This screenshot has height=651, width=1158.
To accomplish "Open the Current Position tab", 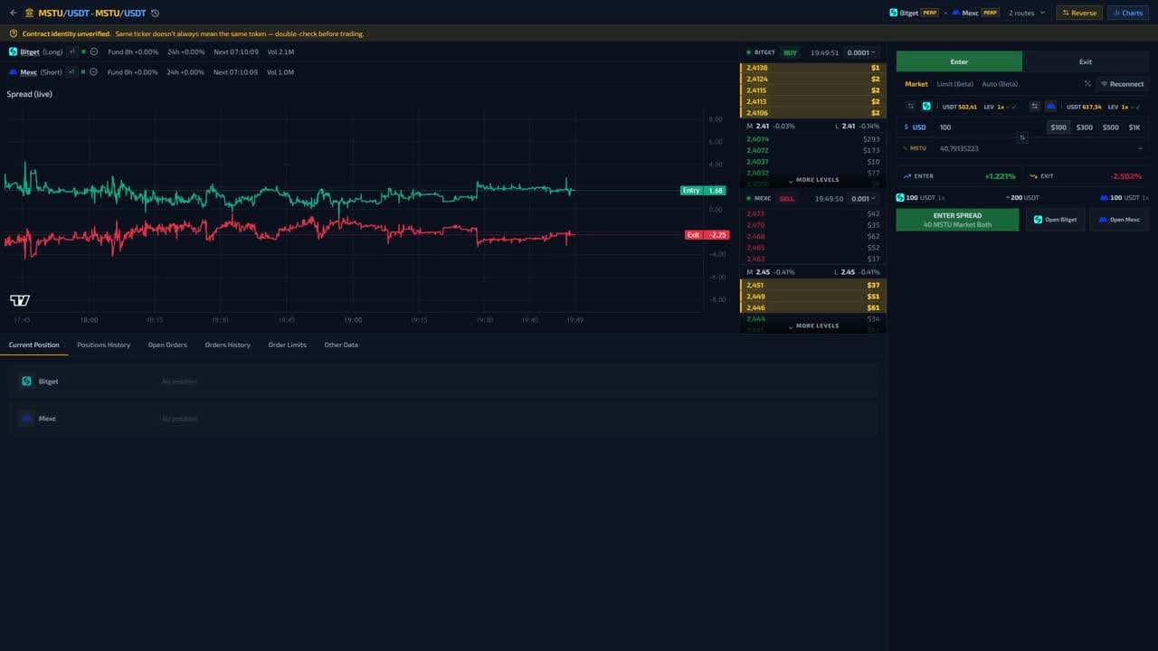I will (33, 344).
